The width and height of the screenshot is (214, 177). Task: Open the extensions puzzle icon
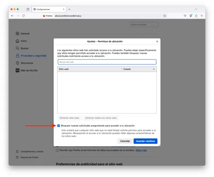pyautogui.click(x=196, y=16)
